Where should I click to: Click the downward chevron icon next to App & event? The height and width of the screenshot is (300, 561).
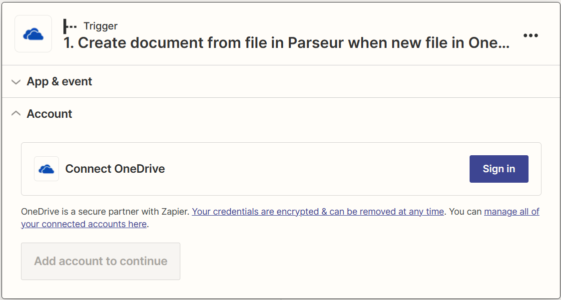[15, 81]
